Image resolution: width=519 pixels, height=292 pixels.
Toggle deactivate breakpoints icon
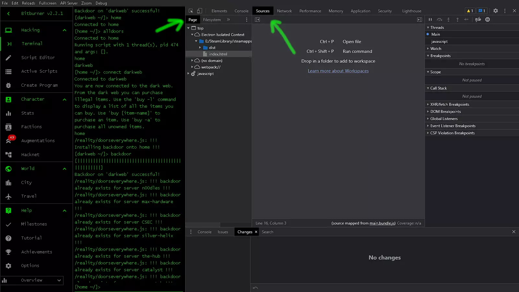click(x=478, y=19)
